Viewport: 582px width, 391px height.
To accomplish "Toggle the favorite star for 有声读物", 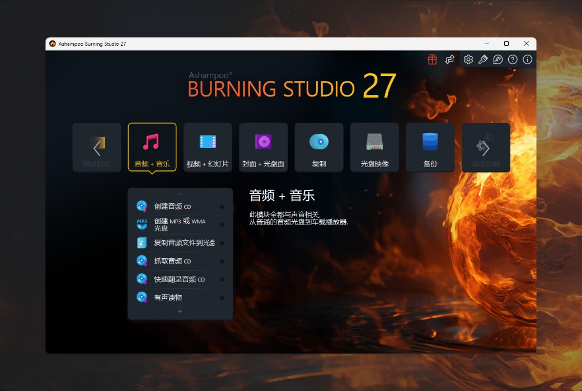I will [x=222, y=298].
